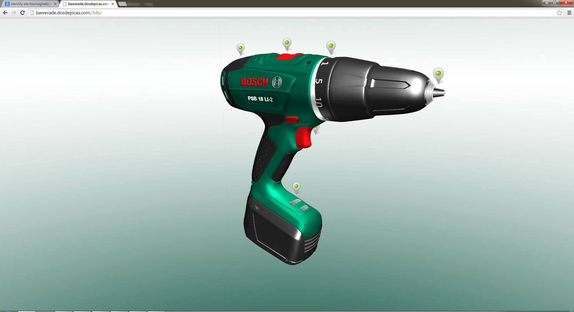This screenshot has width=574, height=312.
Task: Select the hotspot marker at the chuck tip
Action: click(438, 74)
